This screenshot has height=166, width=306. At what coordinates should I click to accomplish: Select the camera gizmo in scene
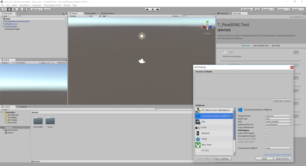coord(142,61)
